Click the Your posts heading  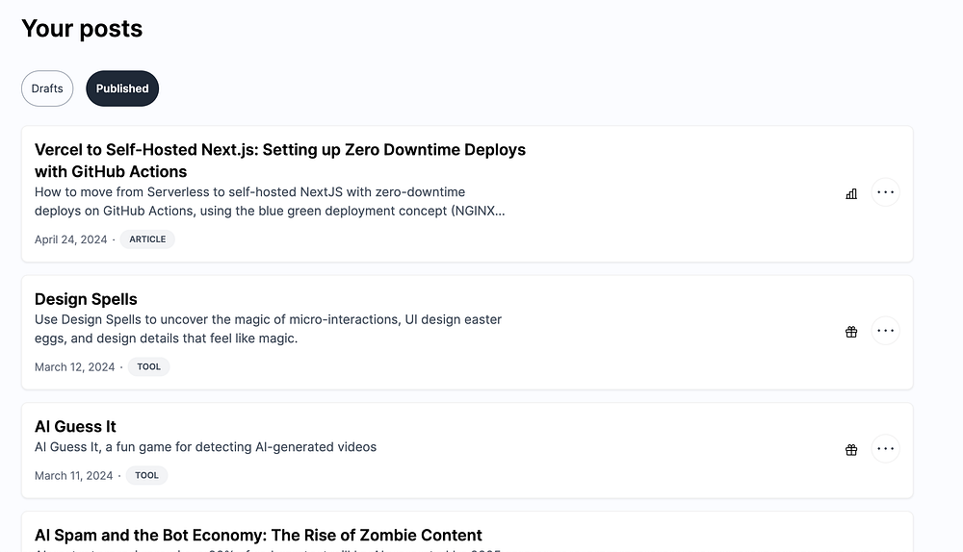(x=82, y=29)
